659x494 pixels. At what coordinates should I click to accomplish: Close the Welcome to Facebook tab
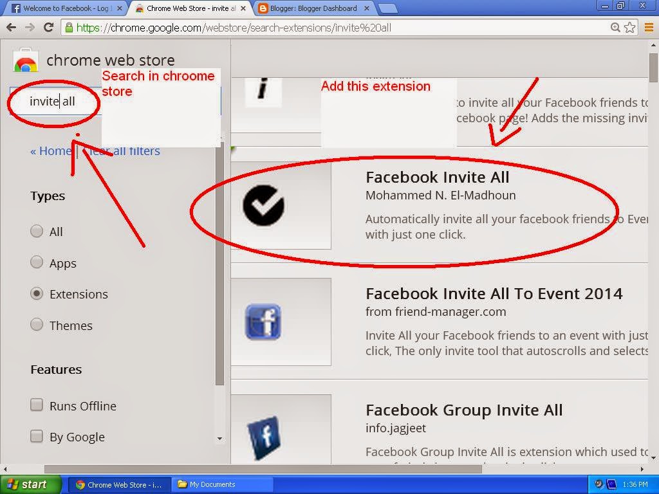tap(119, 8)
